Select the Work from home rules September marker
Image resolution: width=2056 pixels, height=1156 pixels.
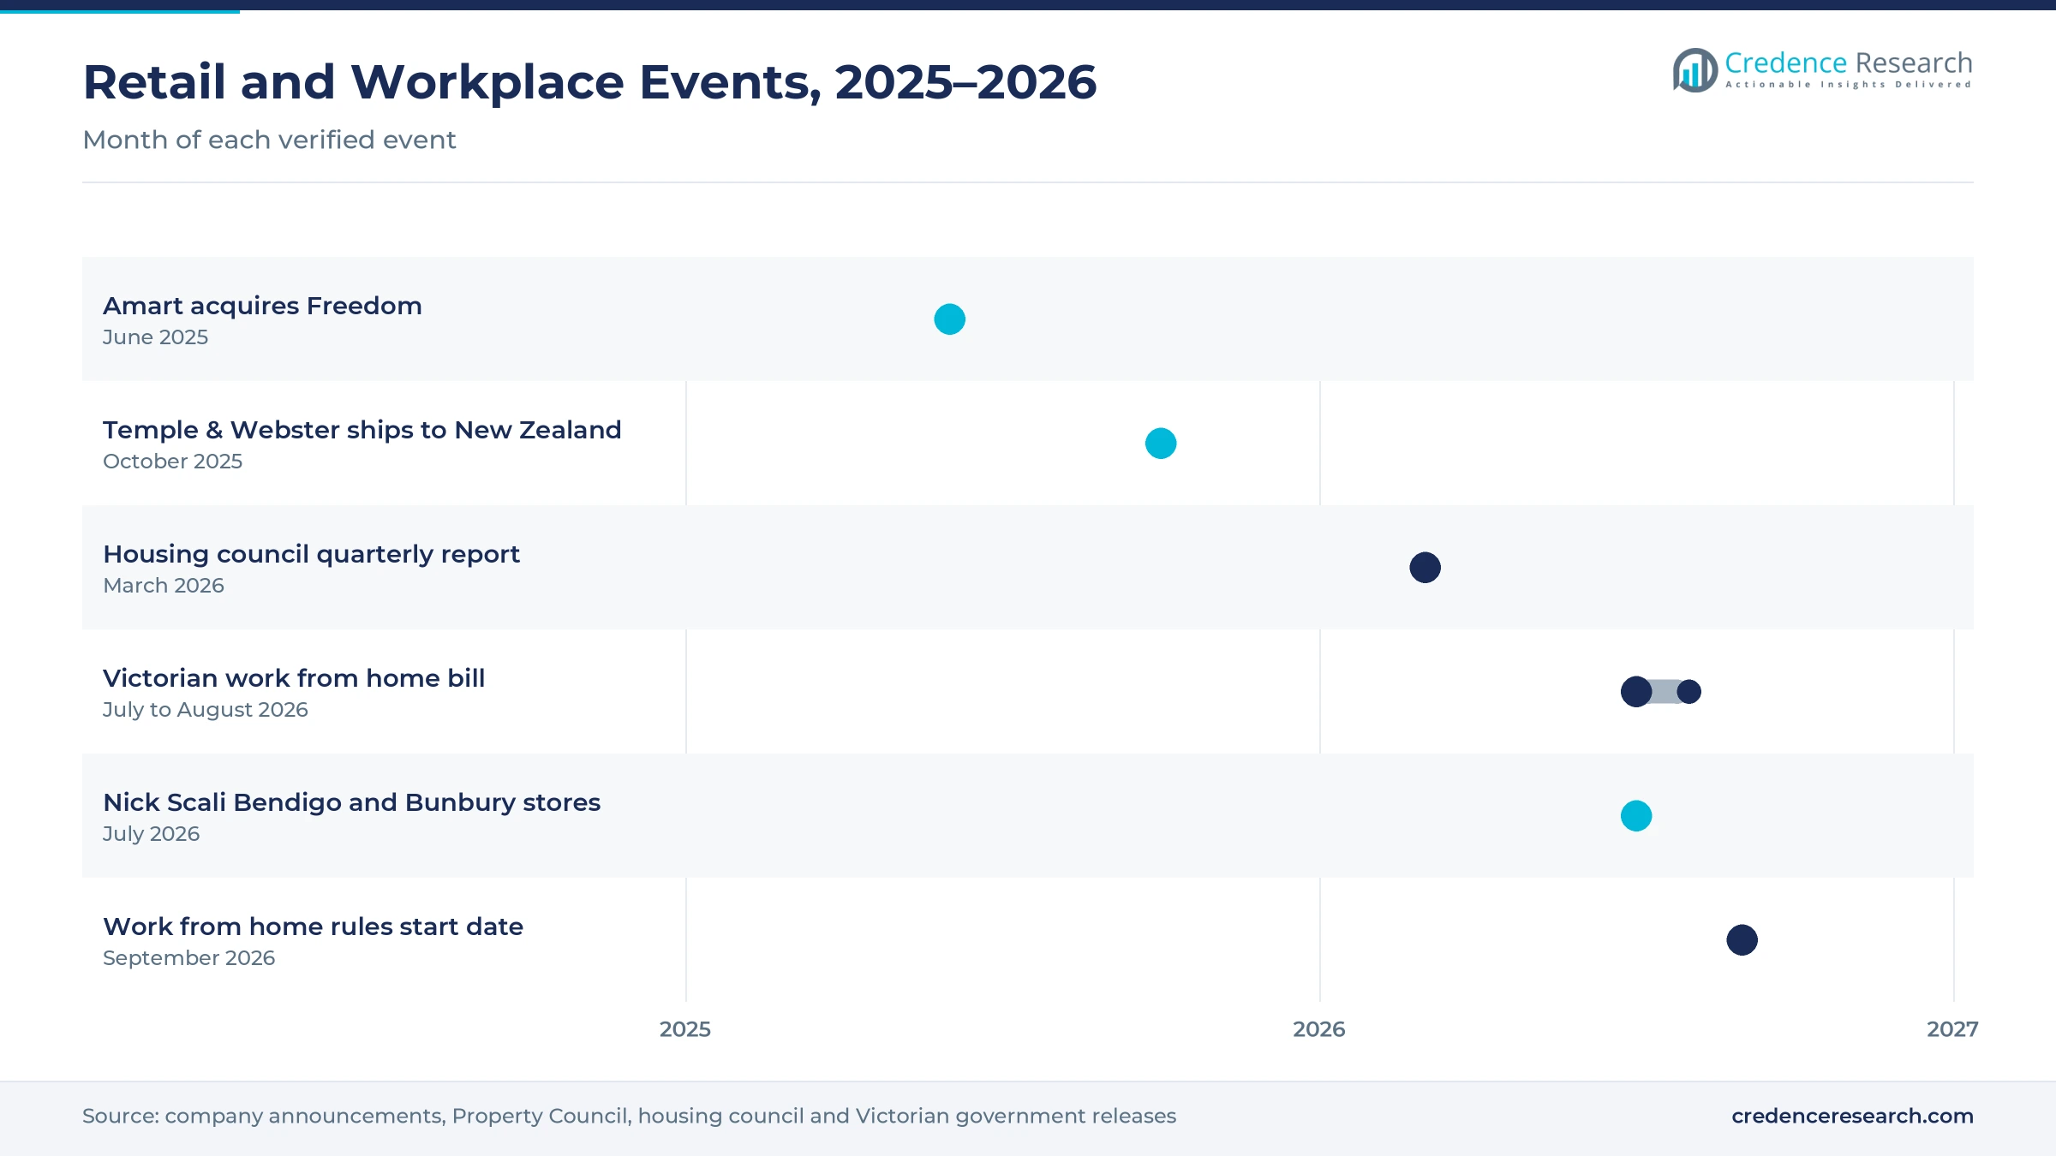(x=1742, y=940)
